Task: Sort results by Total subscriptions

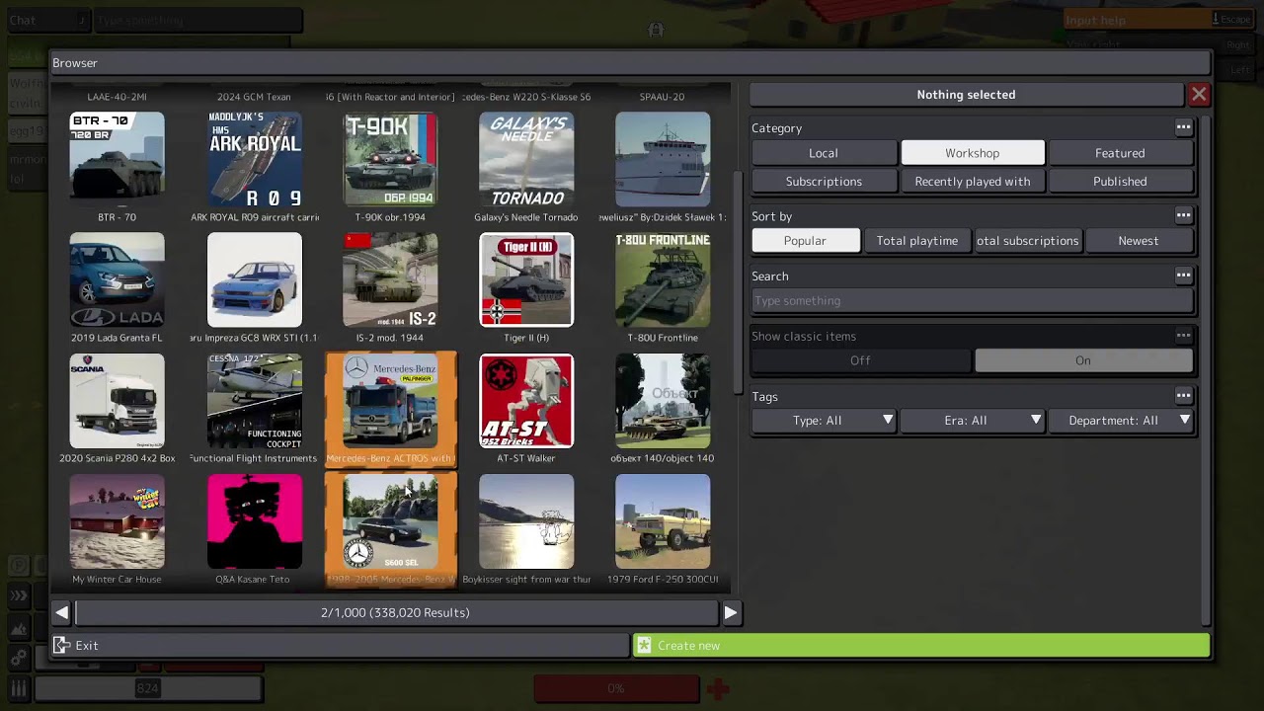Action: point(1028,241)
